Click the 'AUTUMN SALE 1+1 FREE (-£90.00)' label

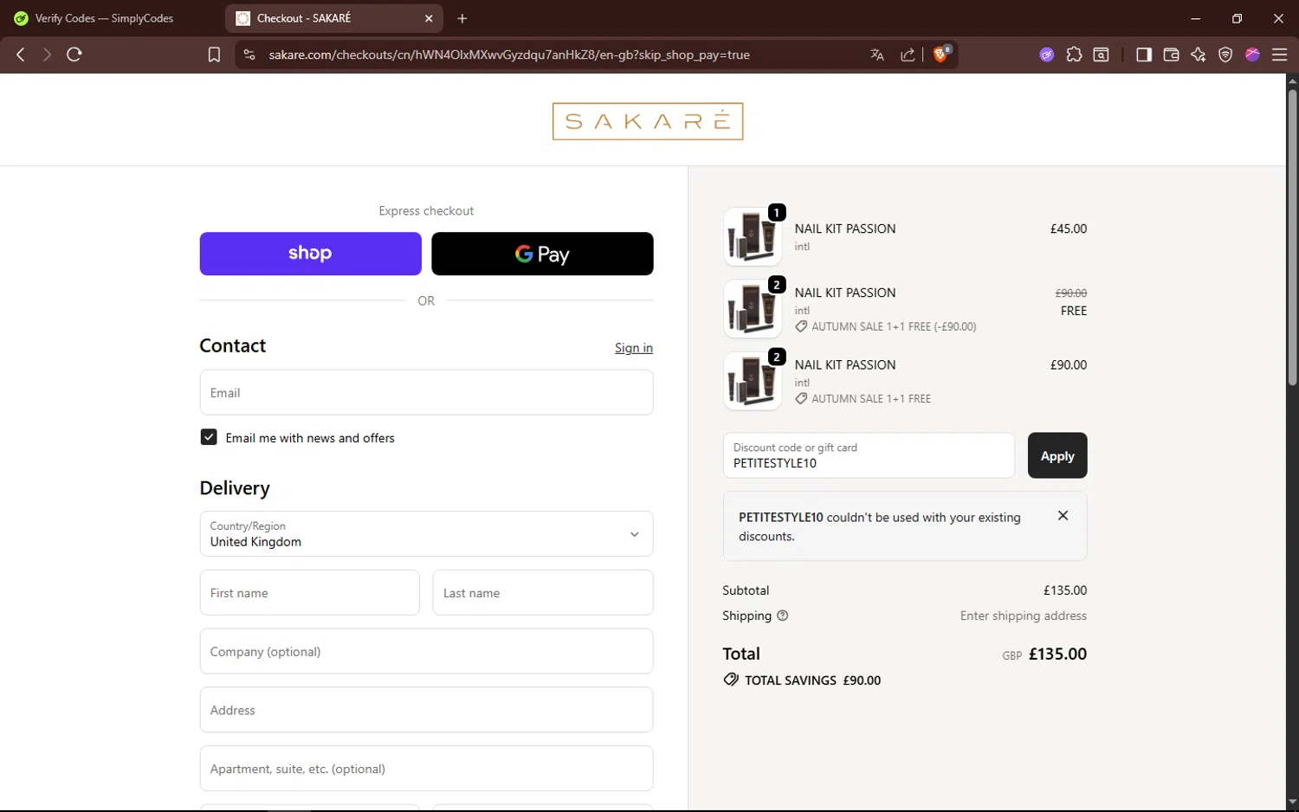click(x=894, y=326)
